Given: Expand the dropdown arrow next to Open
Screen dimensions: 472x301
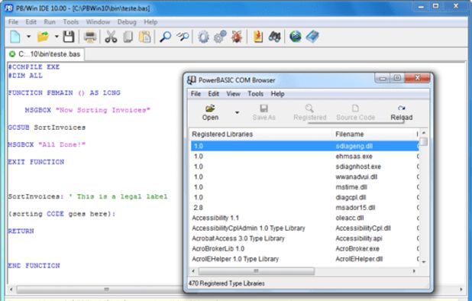Looking at the screenshot, I should click(x=238, y=112).
